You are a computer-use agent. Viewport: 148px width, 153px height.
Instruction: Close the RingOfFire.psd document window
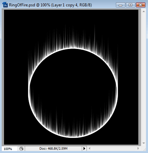pos(141,5)
